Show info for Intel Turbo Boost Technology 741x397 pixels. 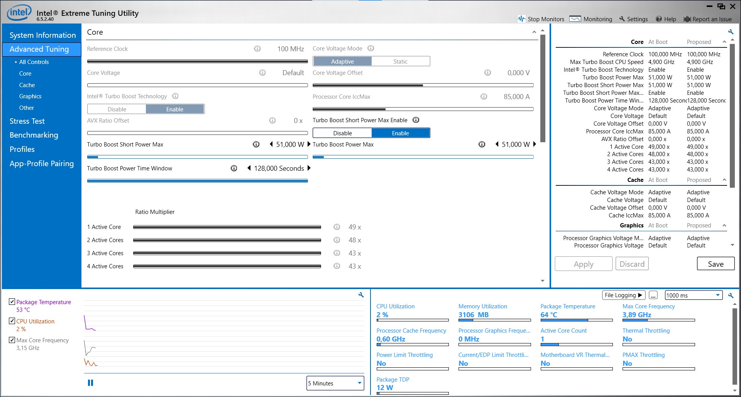[x=175, y=96]
